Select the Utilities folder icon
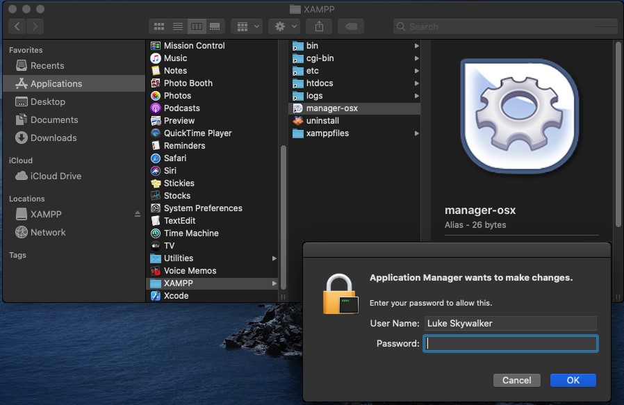Image resolution: width=624 pixels, height=405 pixels. click(156, 258)
